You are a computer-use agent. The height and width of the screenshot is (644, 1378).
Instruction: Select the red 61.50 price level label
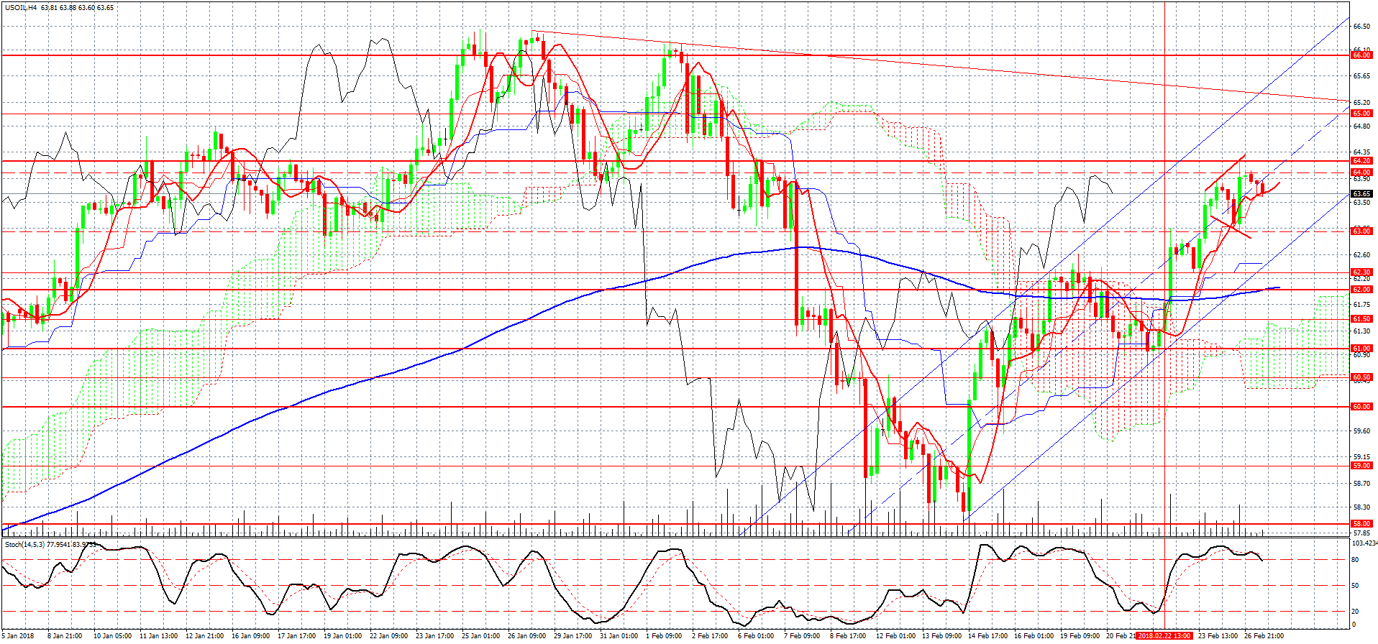point(1361,319)
